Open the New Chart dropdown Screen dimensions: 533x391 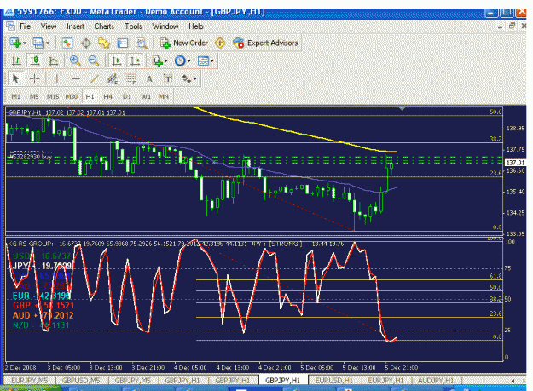(18, 43)
